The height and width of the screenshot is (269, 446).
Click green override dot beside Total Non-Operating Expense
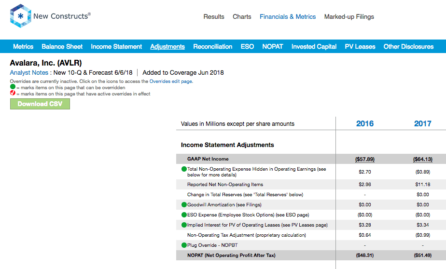(x=184, y=169)
